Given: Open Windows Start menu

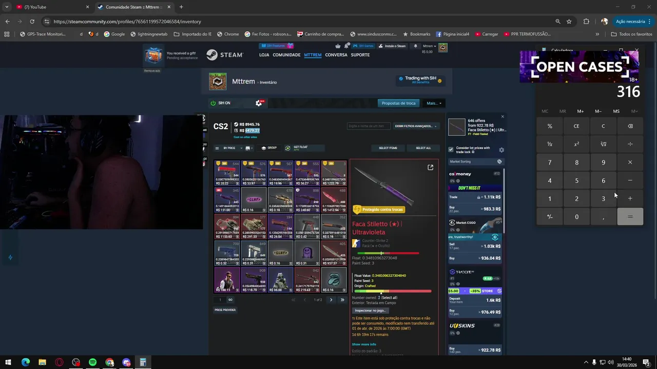Looking at the screenshot, I should click(x=8, y=362).
